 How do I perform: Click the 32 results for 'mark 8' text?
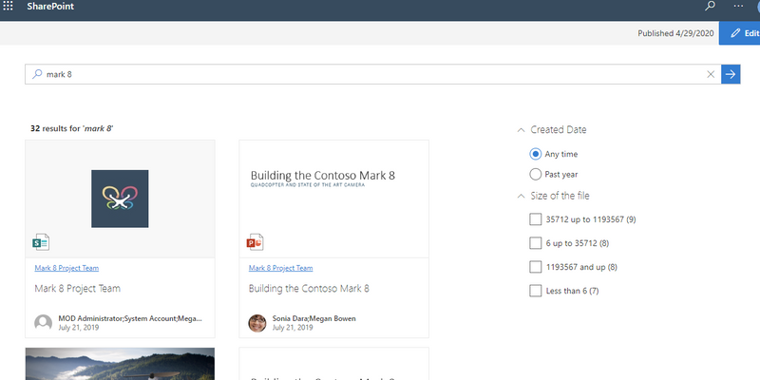72,128
